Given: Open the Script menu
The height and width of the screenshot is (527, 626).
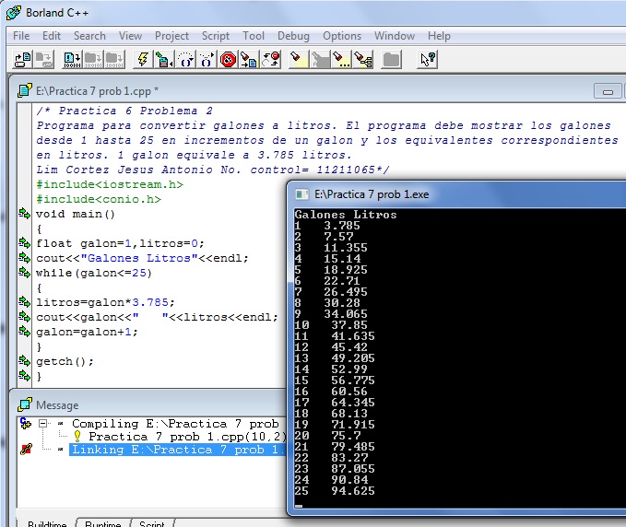Looking at the screenshot, I should [216, 36].
